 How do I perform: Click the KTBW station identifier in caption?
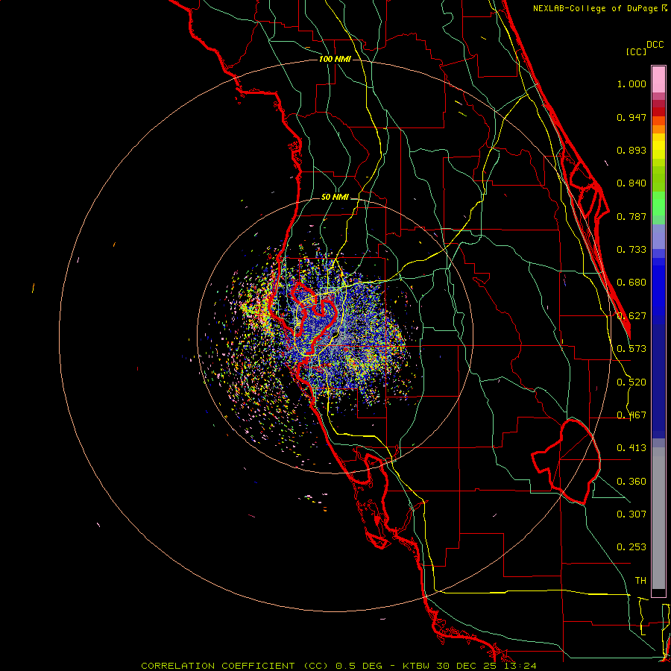point(417,666)
